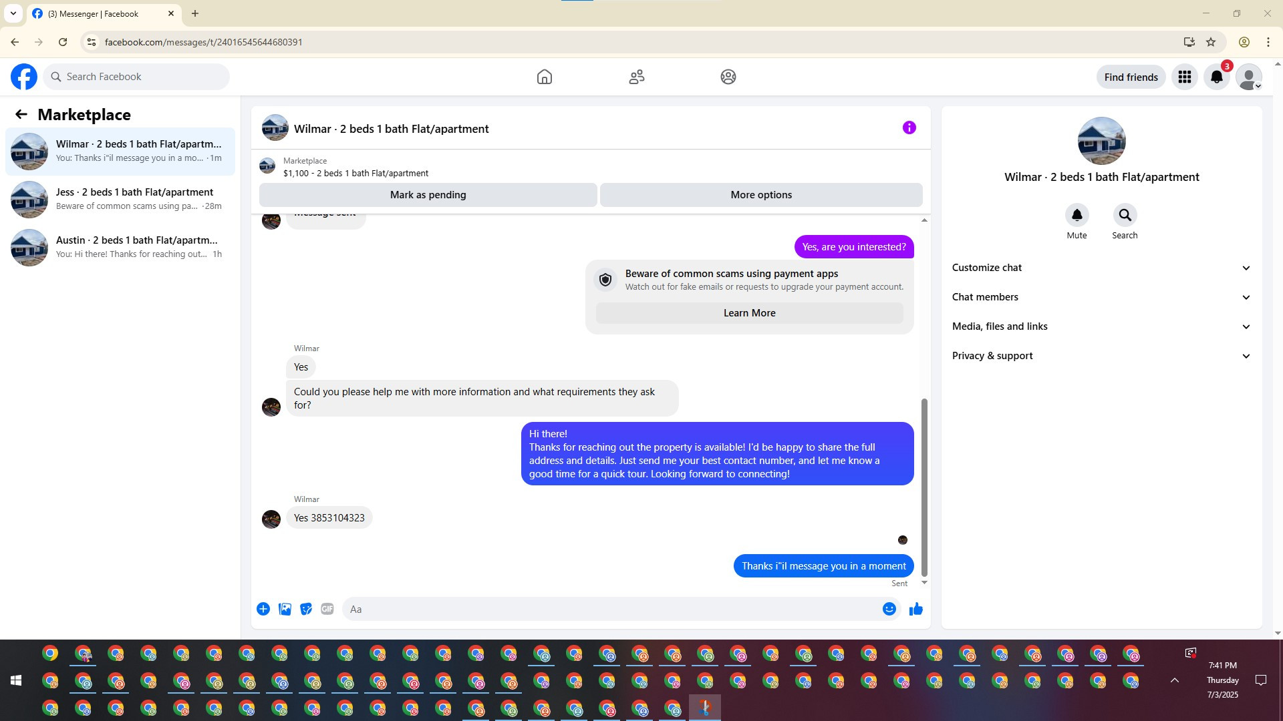
Task: Click the Learn More scam warning button
Action: tap(749, 313)
